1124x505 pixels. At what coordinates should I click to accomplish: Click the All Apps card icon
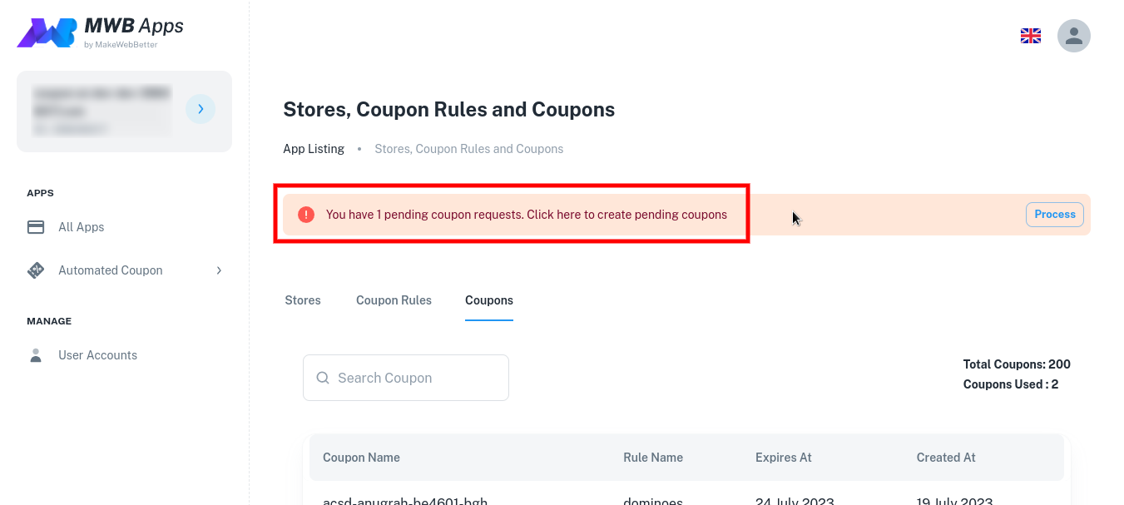[x=36, y=227]
